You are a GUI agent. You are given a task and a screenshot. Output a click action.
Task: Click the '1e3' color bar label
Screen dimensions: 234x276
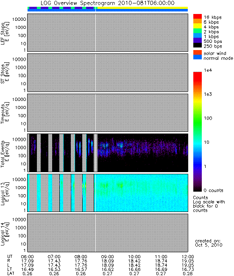point(208,95)
